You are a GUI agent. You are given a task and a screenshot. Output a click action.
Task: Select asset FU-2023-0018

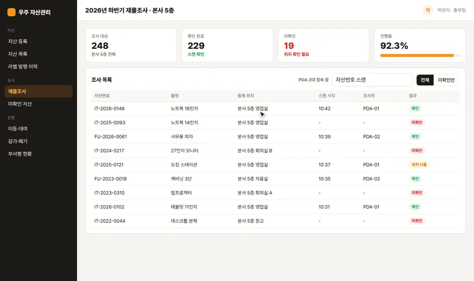coord(111,178)
